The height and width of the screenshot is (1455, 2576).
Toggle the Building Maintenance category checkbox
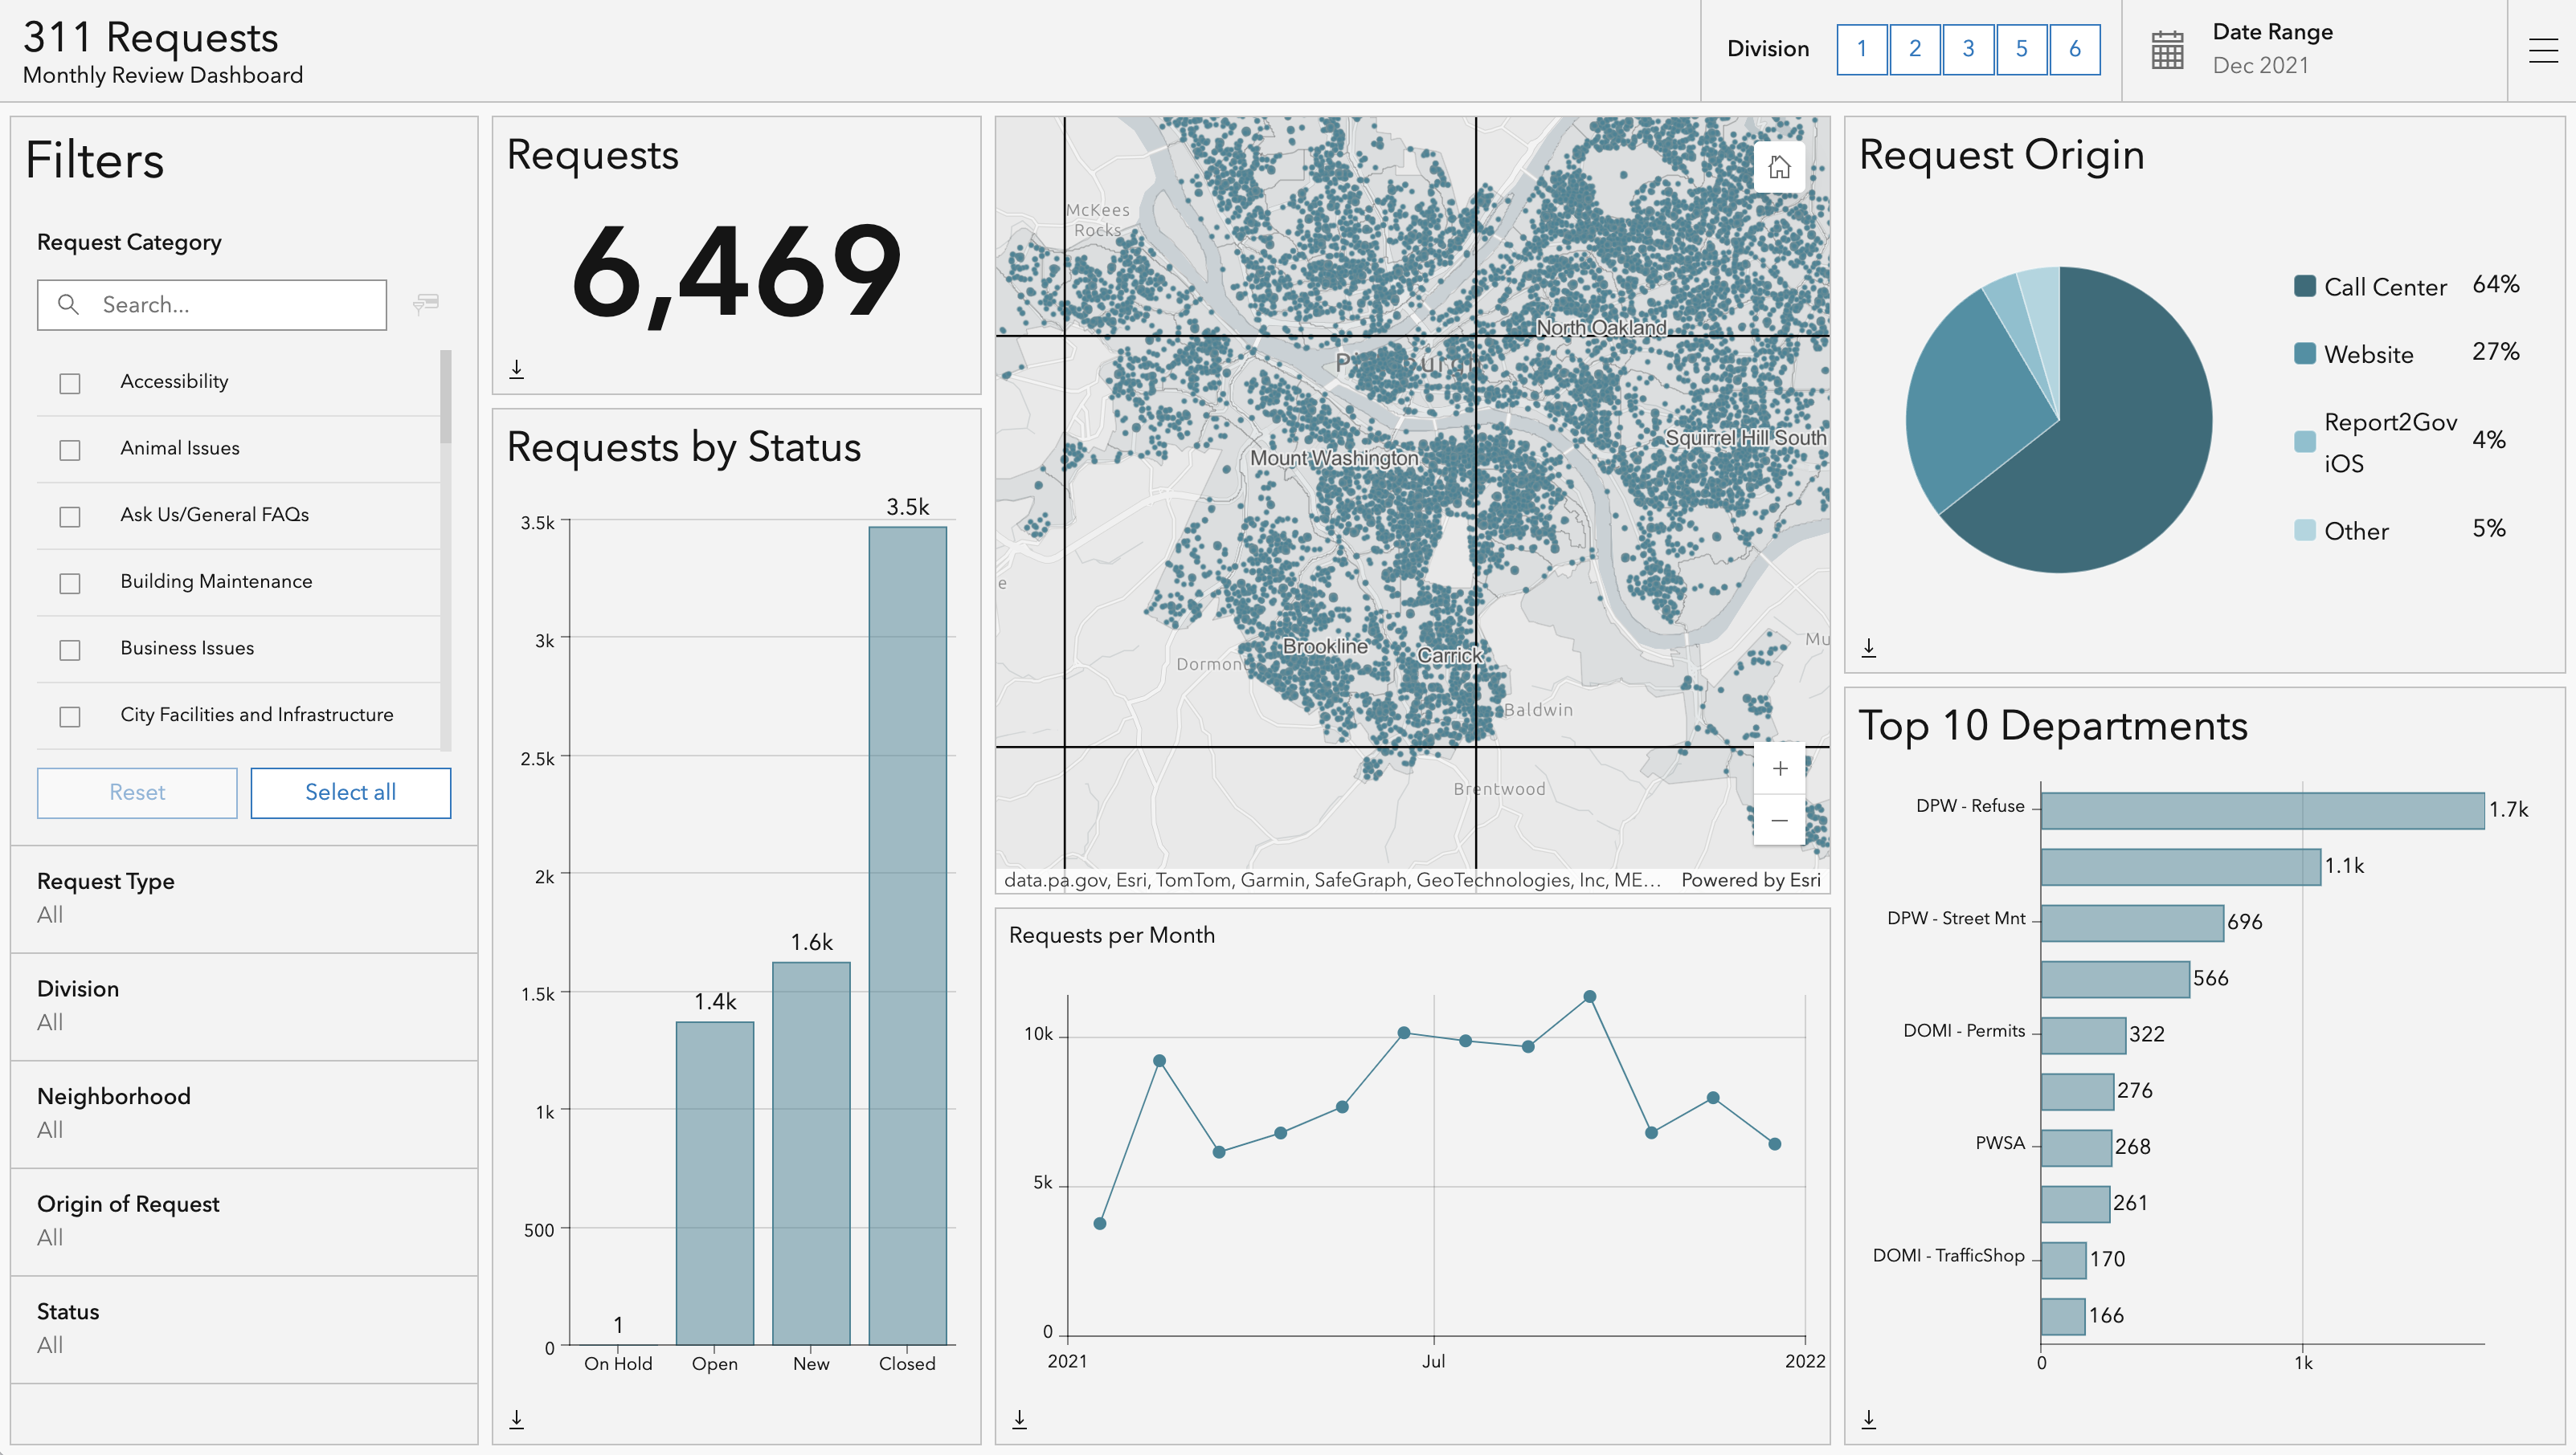pyautogui.click(x=71, y=580)
